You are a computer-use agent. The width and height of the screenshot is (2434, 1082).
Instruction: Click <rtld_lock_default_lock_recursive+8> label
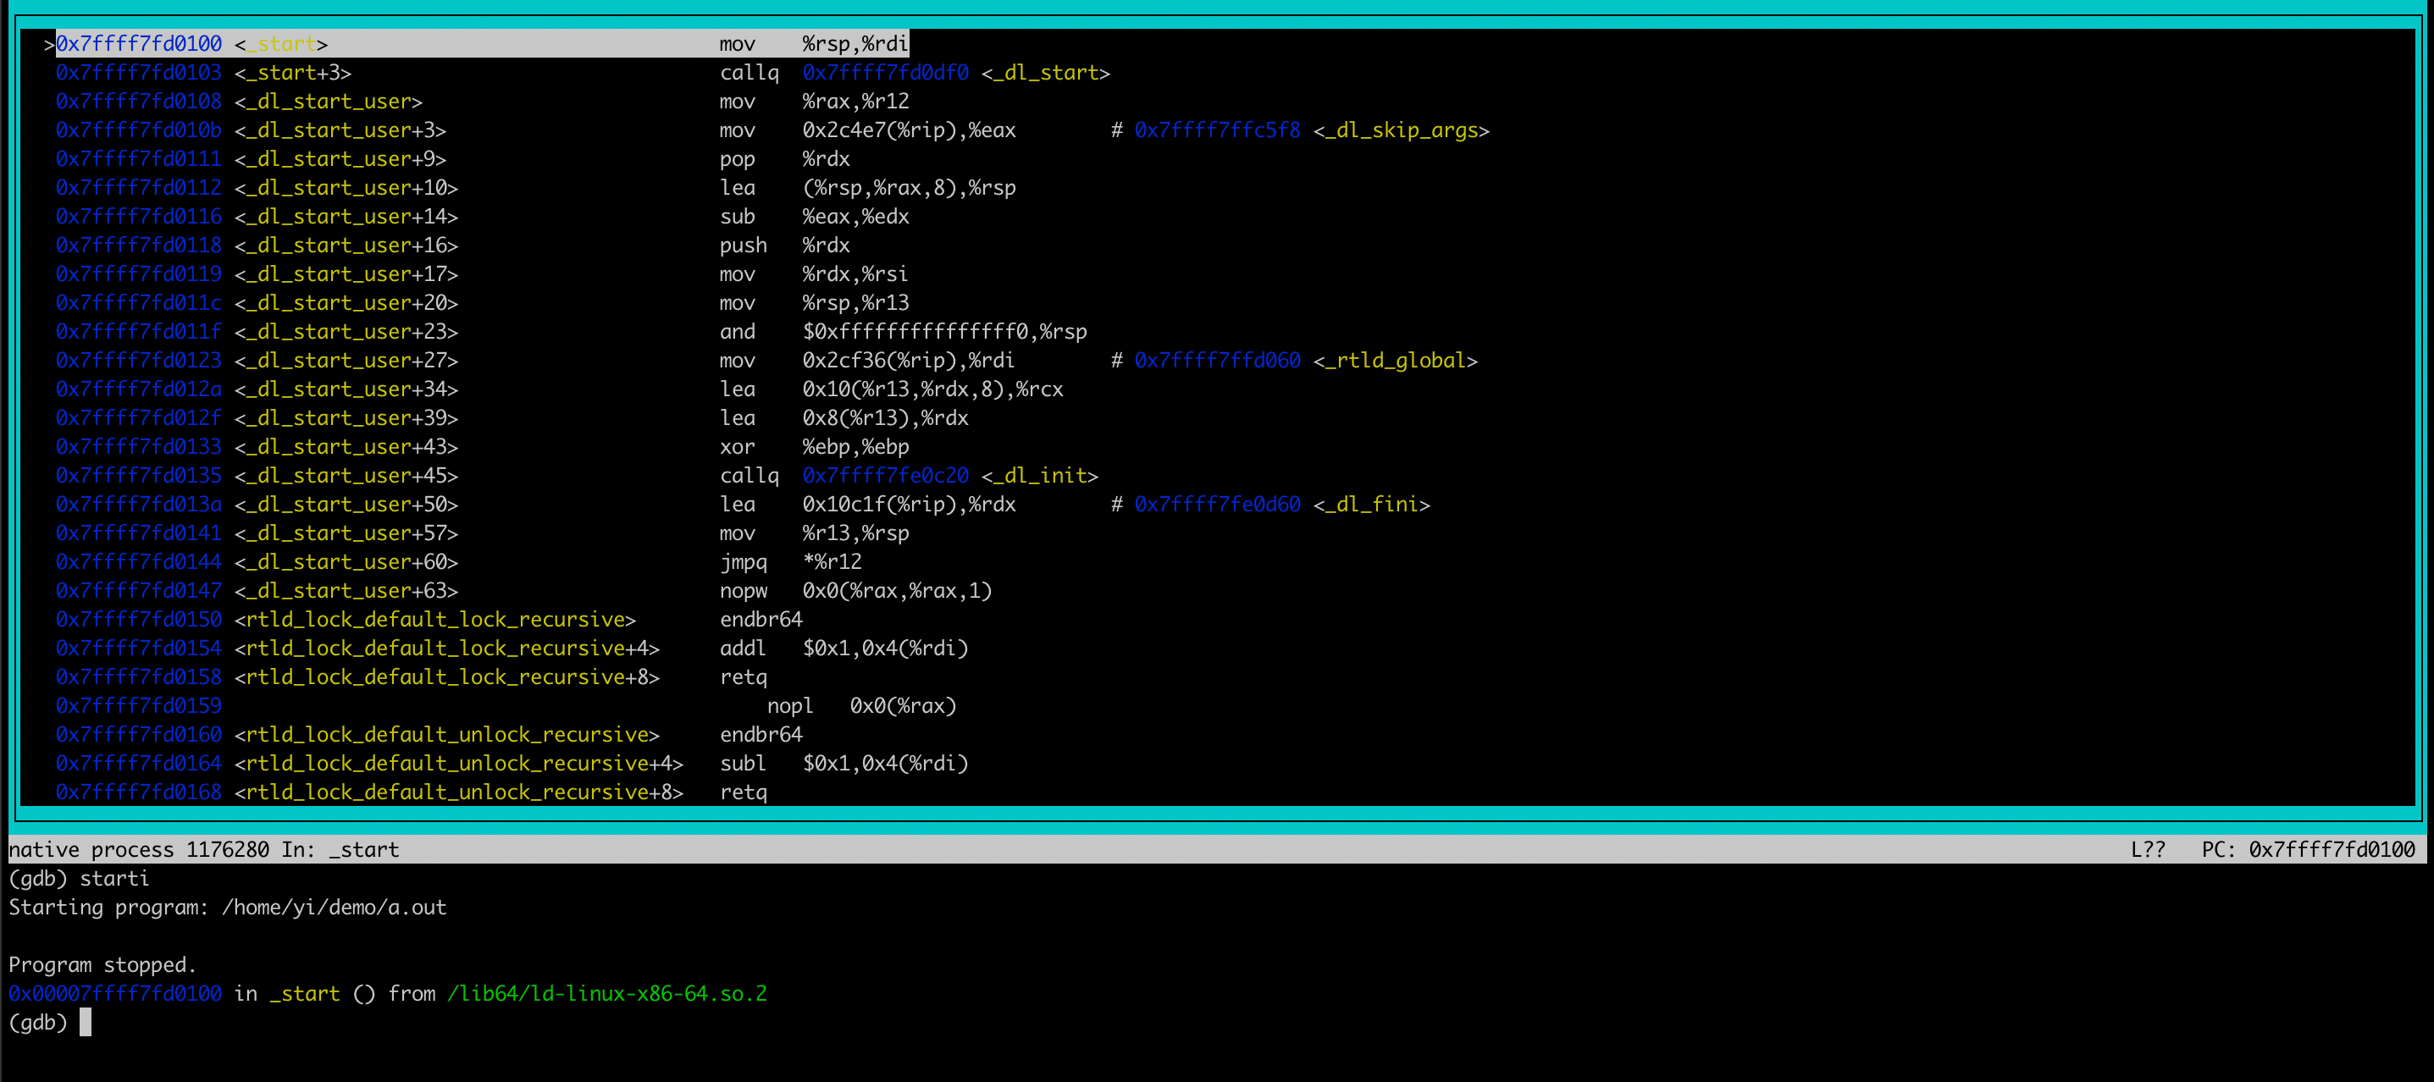[x=447, y=677]
